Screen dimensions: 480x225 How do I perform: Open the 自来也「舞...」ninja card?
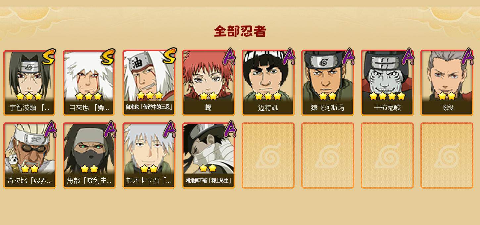89,83
